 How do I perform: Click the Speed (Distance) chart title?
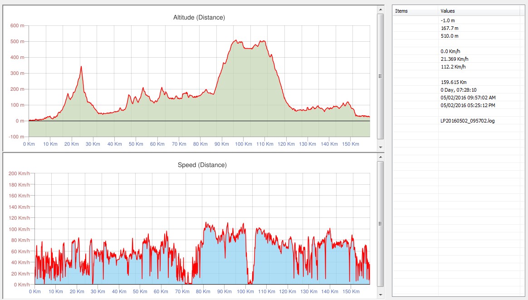202,165
